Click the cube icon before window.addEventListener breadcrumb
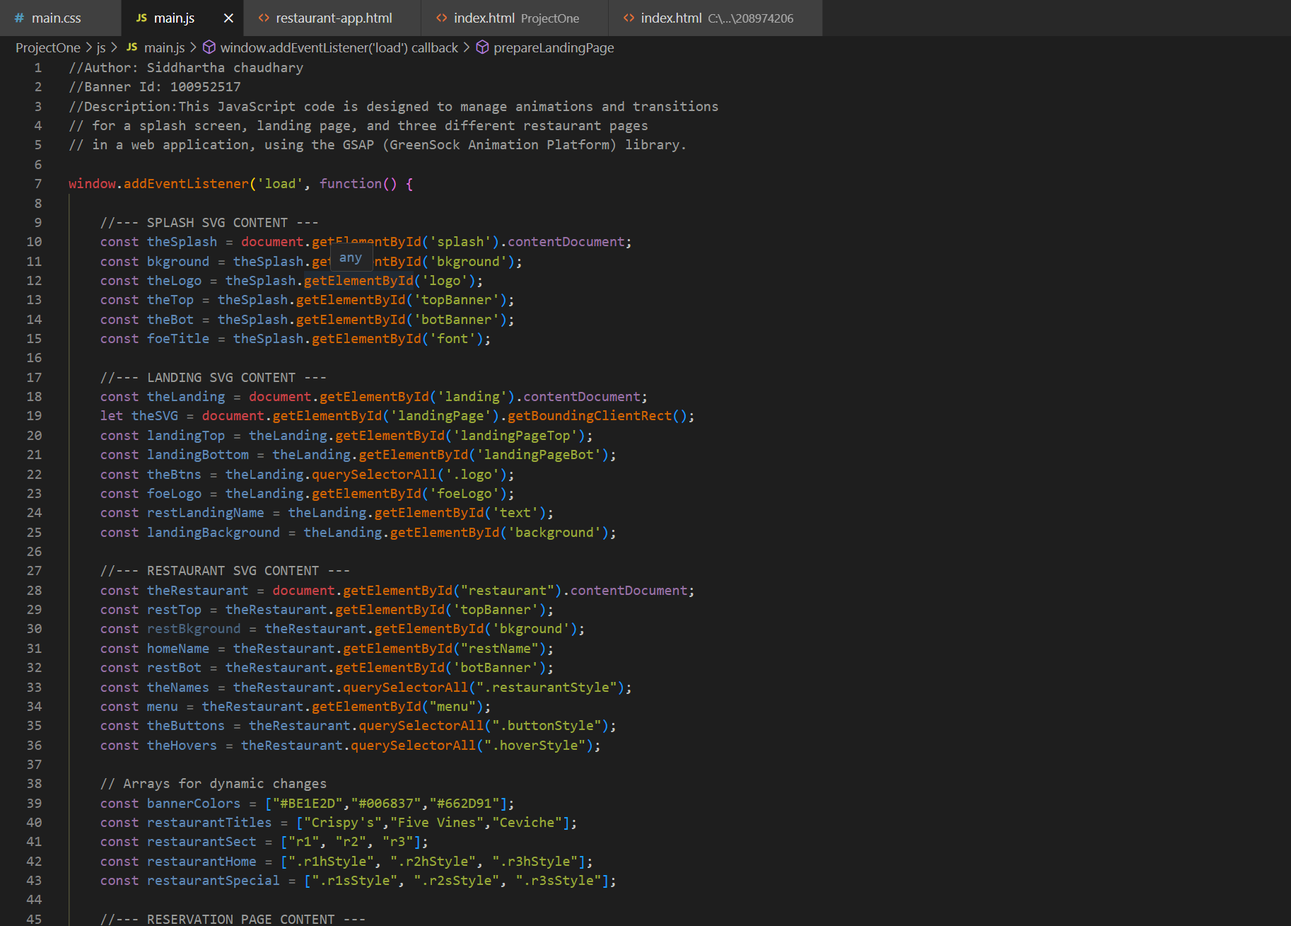The image size is (1291, 926). (x=209, y=47)
